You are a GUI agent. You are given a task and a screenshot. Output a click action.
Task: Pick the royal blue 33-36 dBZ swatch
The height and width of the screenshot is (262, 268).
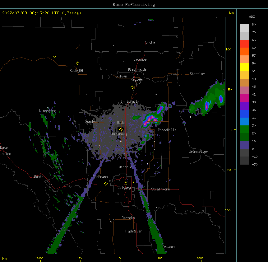[x=244, y=114]
